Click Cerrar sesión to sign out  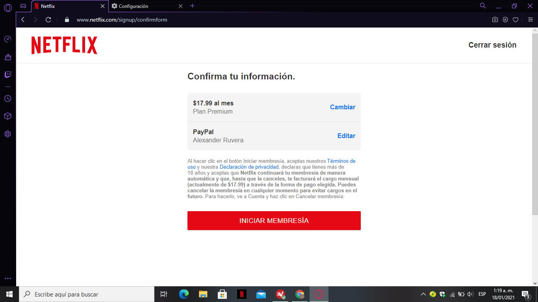point(492,45)
